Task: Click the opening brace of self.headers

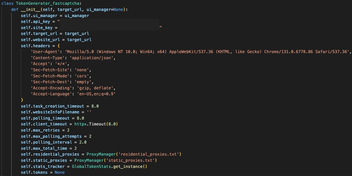Action: click(x=59, y=46)
